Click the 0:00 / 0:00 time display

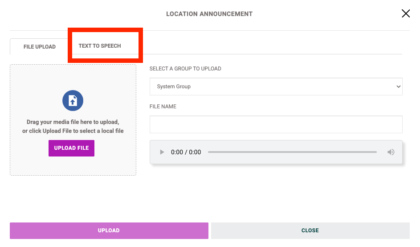pyautogui.click(x=186, y=152)
